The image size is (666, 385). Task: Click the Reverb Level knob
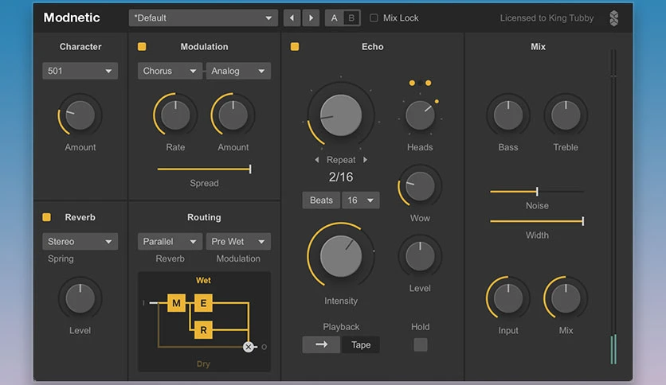(80, 298)
